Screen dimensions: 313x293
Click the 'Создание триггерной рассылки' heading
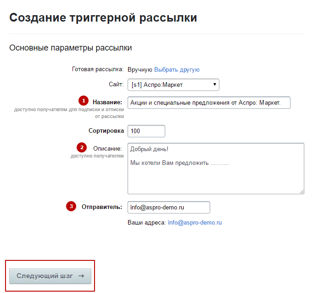coord(103,17)
